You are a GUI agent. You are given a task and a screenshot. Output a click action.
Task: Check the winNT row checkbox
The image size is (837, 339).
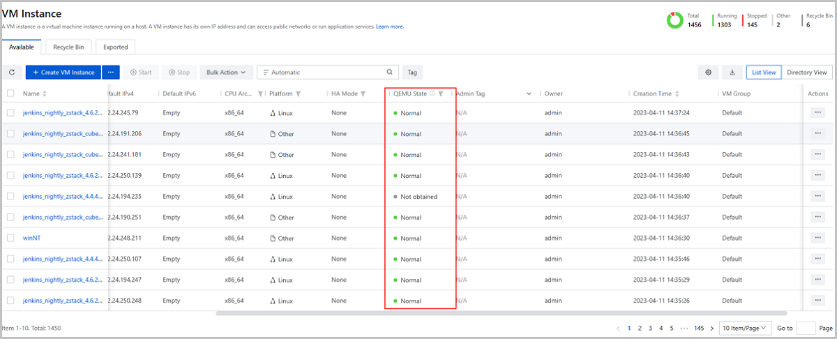(x=10, y=238)
